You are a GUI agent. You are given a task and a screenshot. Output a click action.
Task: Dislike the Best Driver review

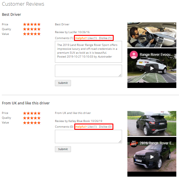(105, 38)
